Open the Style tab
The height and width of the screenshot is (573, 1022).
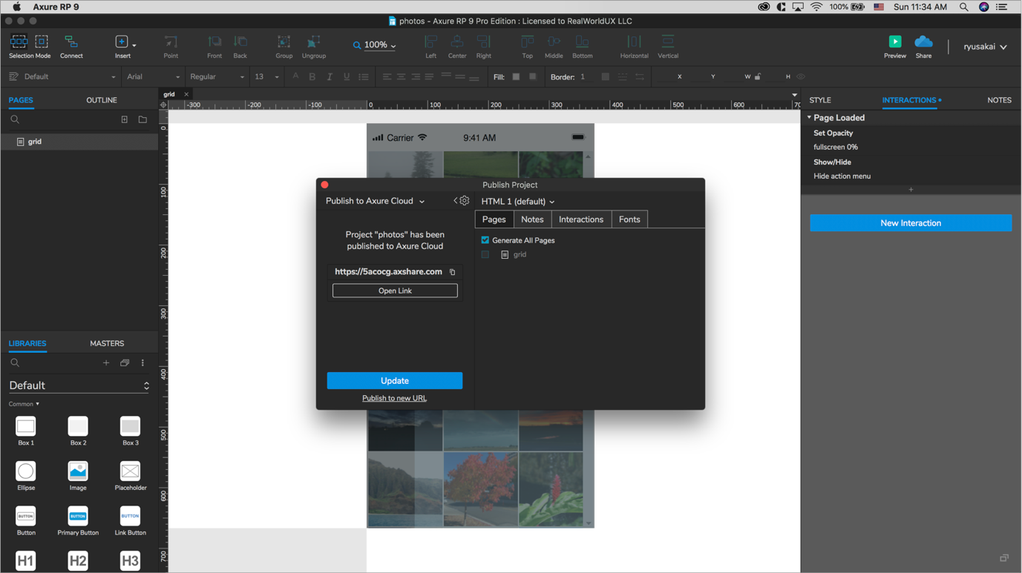(820, 100)
